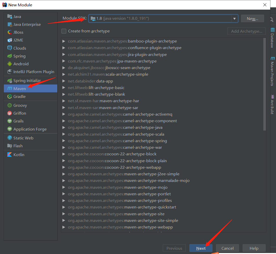Select camel-archetype-java row text

click(x=115, y=128)
